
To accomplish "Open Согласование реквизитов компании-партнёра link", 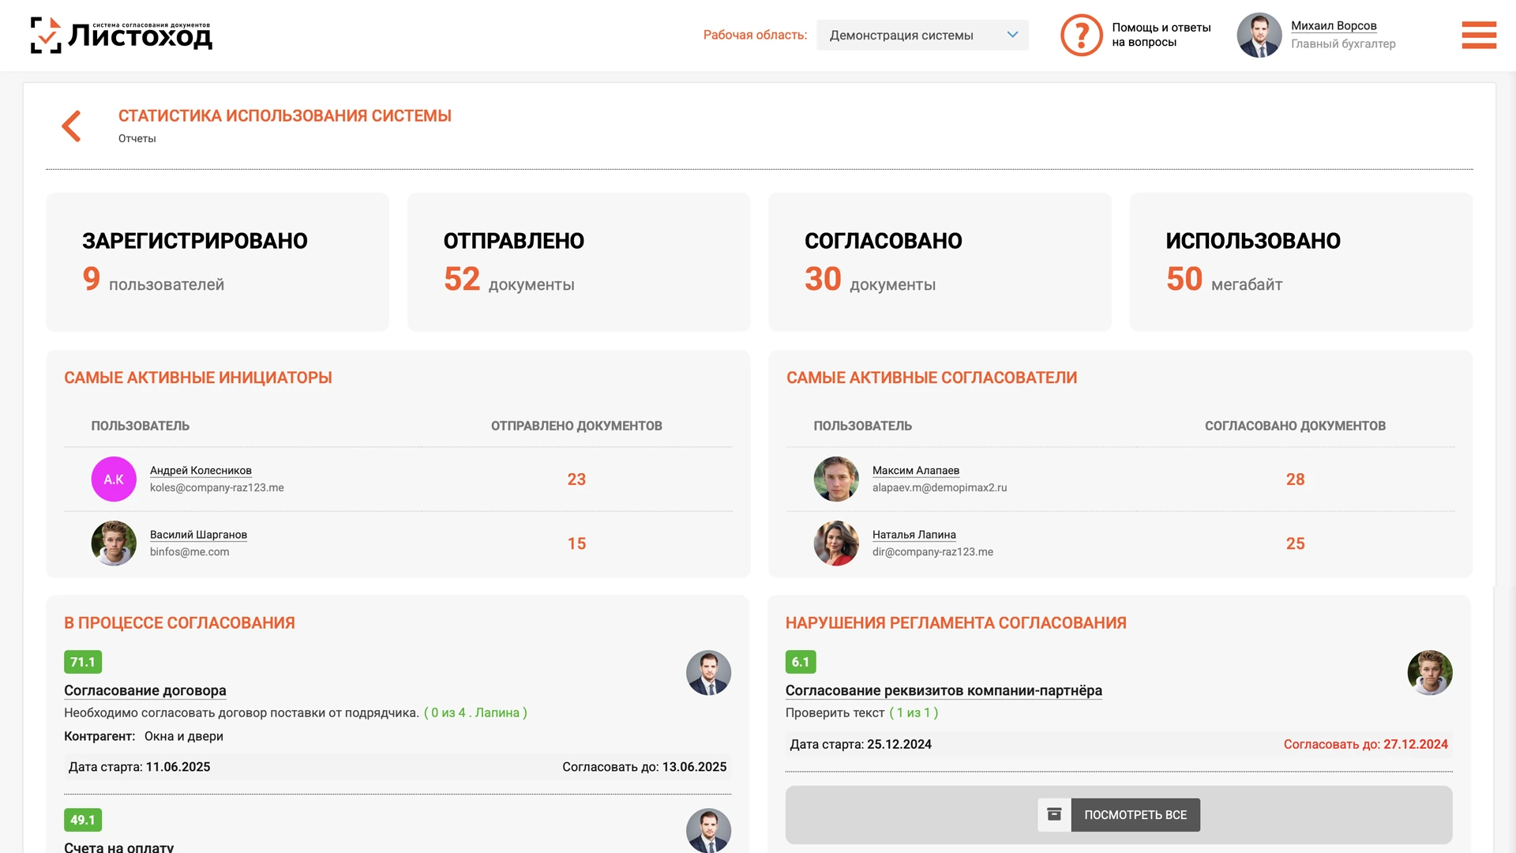I will tap(944, 690).
